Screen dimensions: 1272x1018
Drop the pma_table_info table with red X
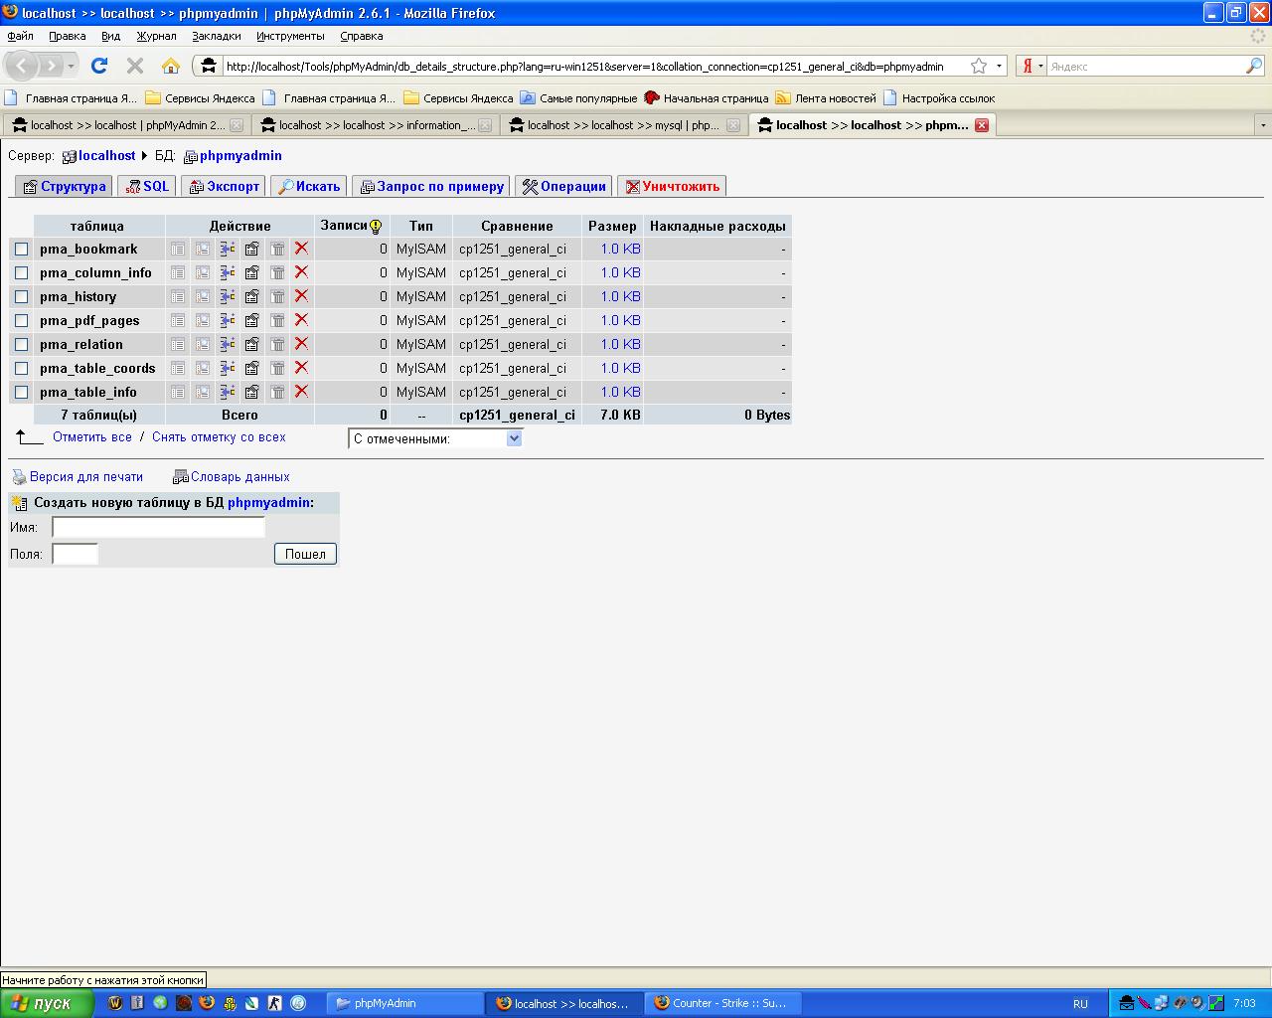(301, 392)
